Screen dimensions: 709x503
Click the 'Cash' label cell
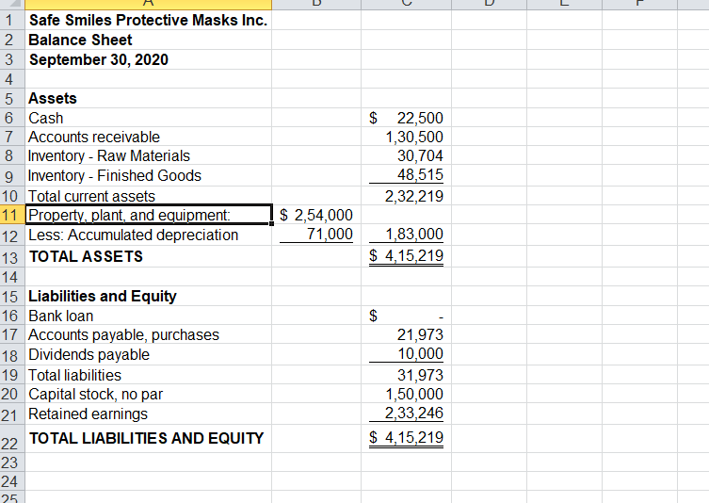point(149,118)
